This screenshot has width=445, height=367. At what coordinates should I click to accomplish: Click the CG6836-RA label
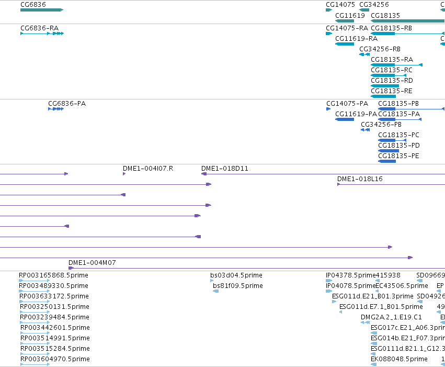click(x=39, y=28)
